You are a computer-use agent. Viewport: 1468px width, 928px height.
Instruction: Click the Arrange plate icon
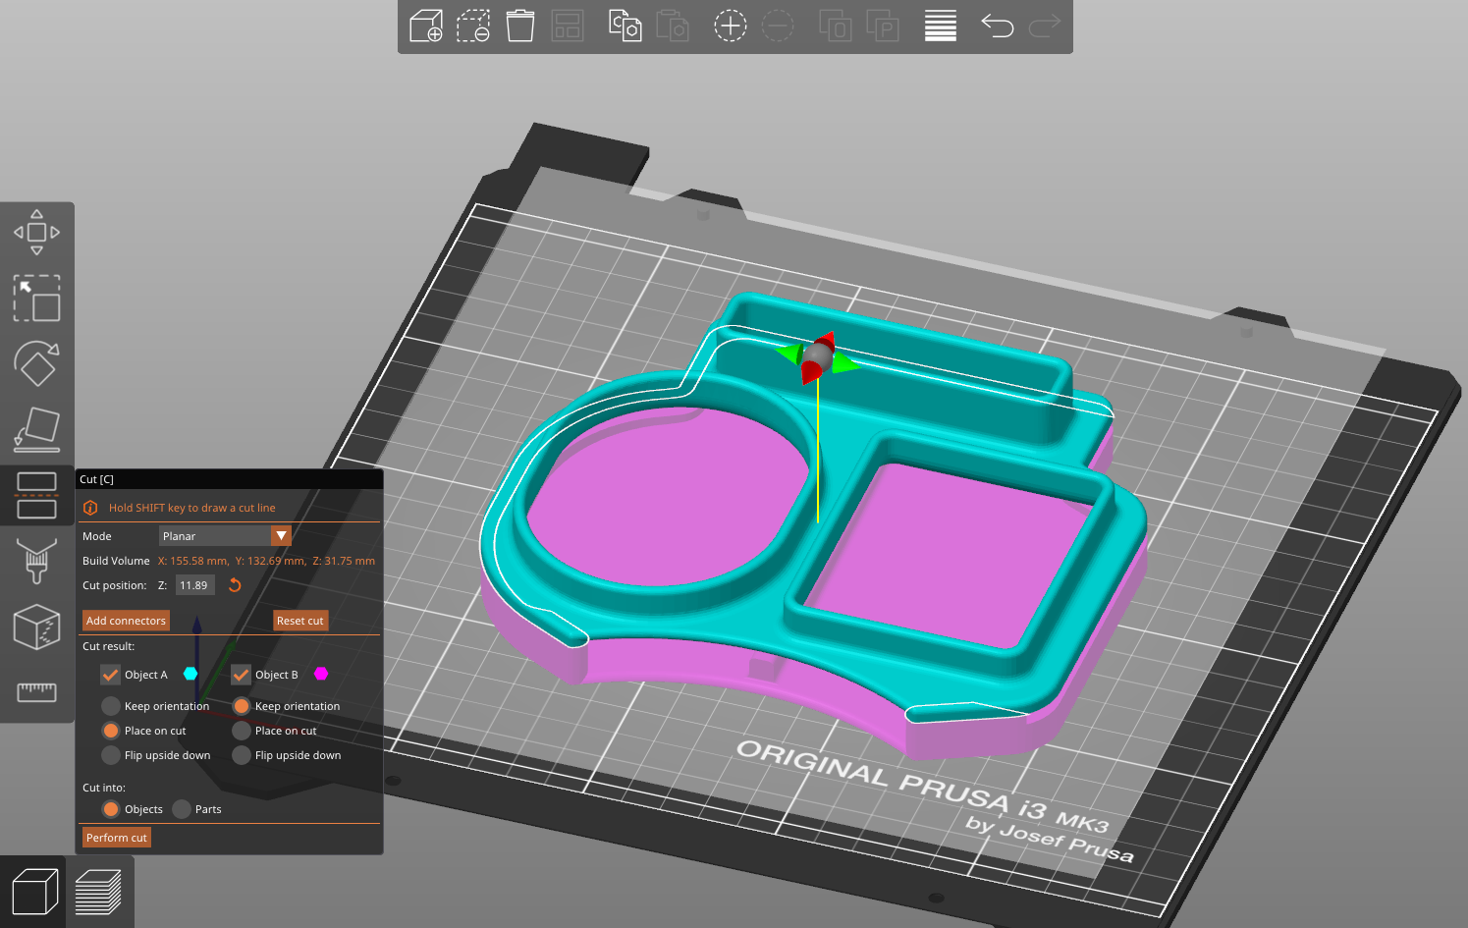[x=568, y=26]
